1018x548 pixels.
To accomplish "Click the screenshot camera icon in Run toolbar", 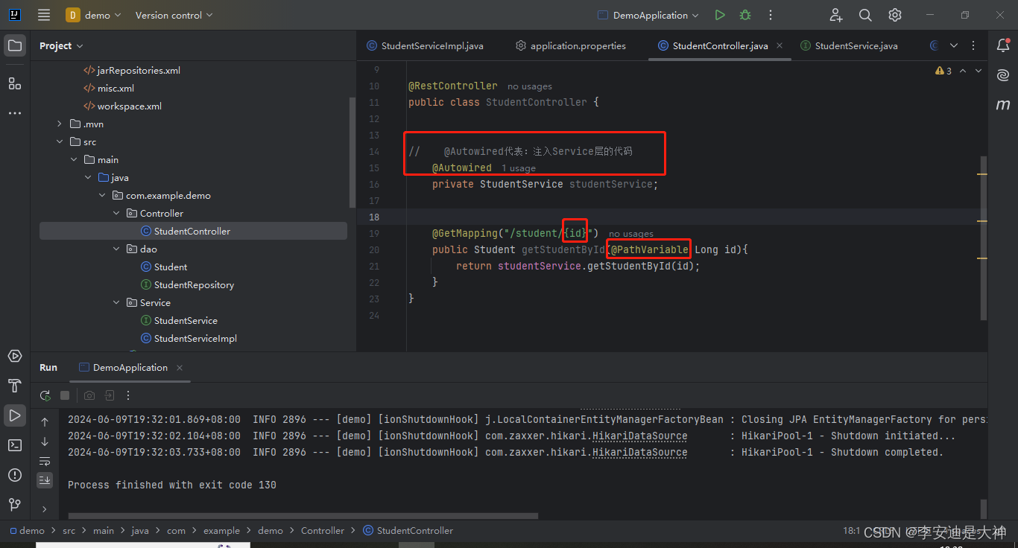I will pos(89,395).
